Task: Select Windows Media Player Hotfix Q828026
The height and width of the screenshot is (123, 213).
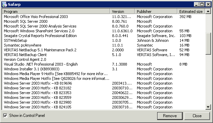Action: pos(56,78)
